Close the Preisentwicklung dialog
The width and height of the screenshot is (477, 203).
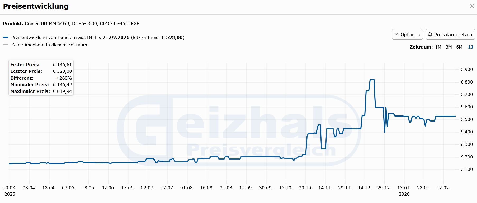point(472,6)
